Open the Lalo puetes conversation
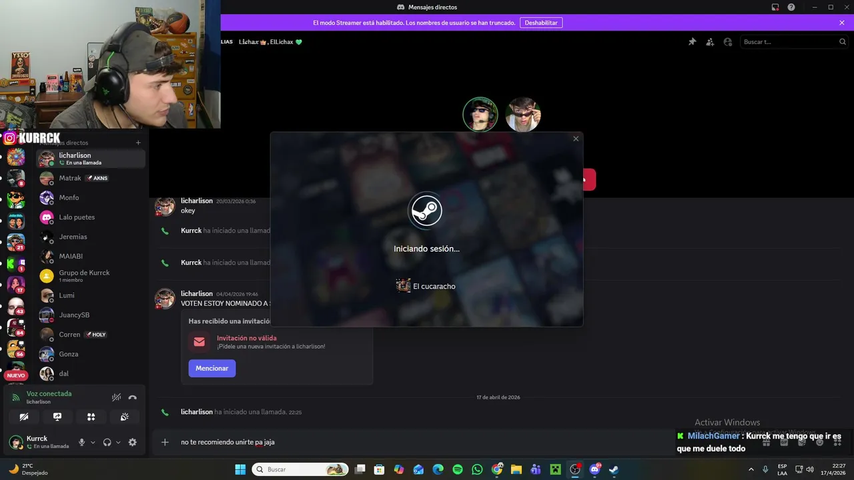 point(91,217)
